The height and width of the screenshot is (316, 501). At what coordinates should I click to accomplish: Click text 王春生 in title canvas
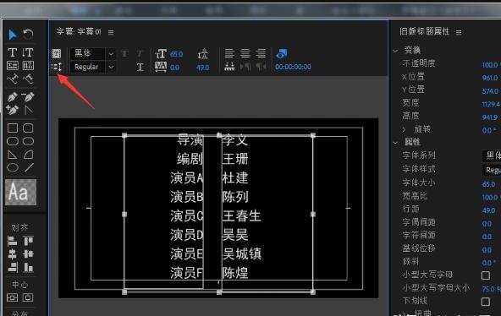click(242, 215)
